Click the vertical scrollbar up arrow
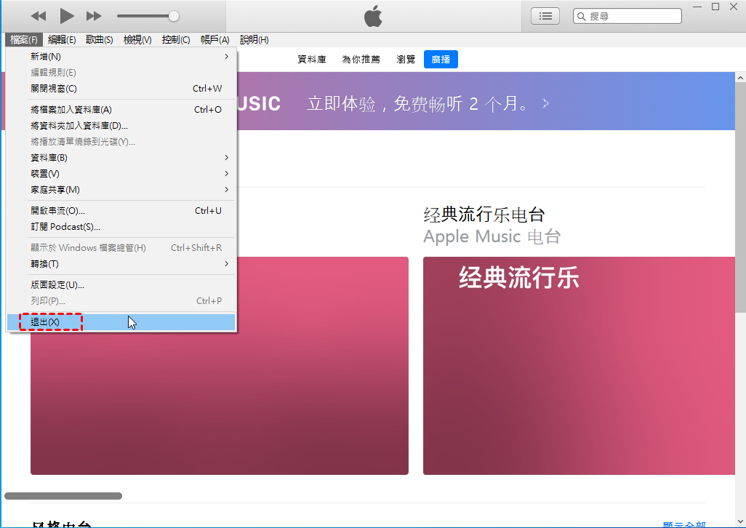 [740, 77]
